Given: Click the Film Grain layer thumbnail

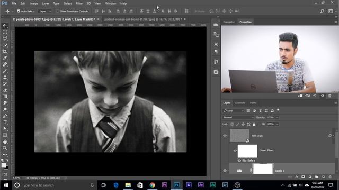Looking at the screenshot, I should 239,136.
